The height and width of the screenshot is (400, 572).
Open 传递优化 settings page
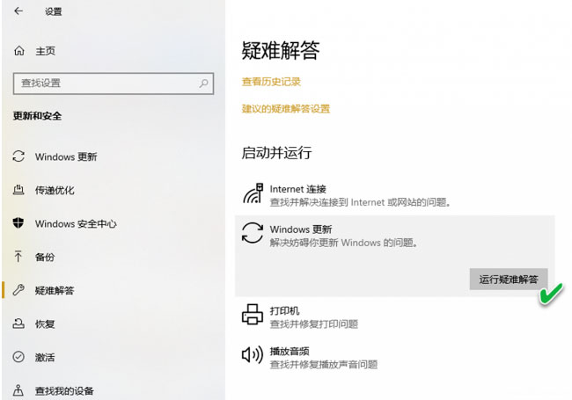coord(55,190)
